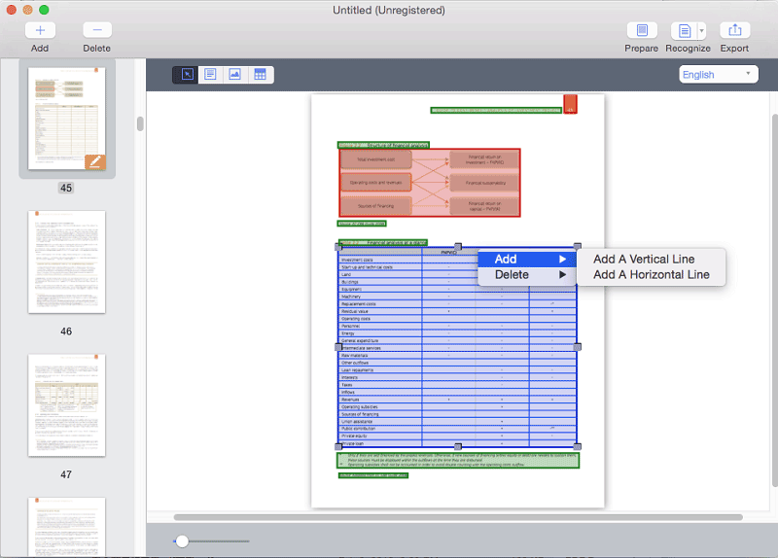The image size is (778, 558).
Task: Click the orange edit badge on page 45
Action: pos(94,162)
